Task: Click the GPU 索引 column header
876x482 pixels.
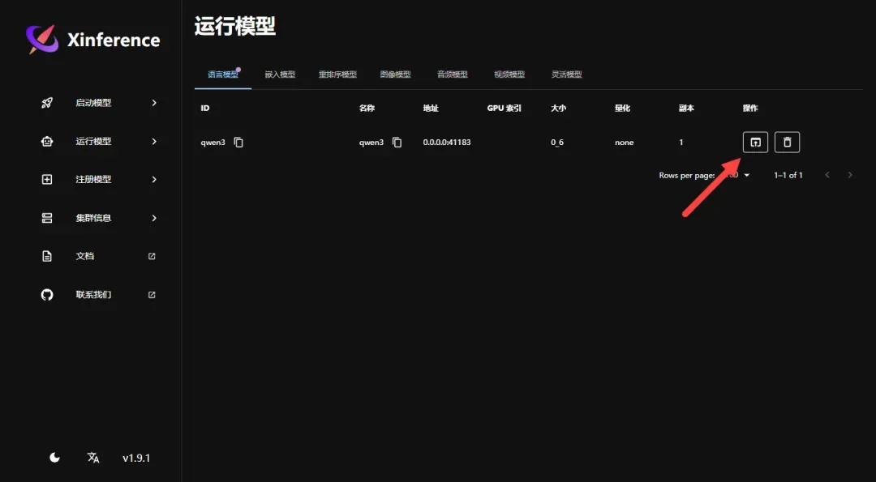Action: pyautogui.click(x=504, y=109)
